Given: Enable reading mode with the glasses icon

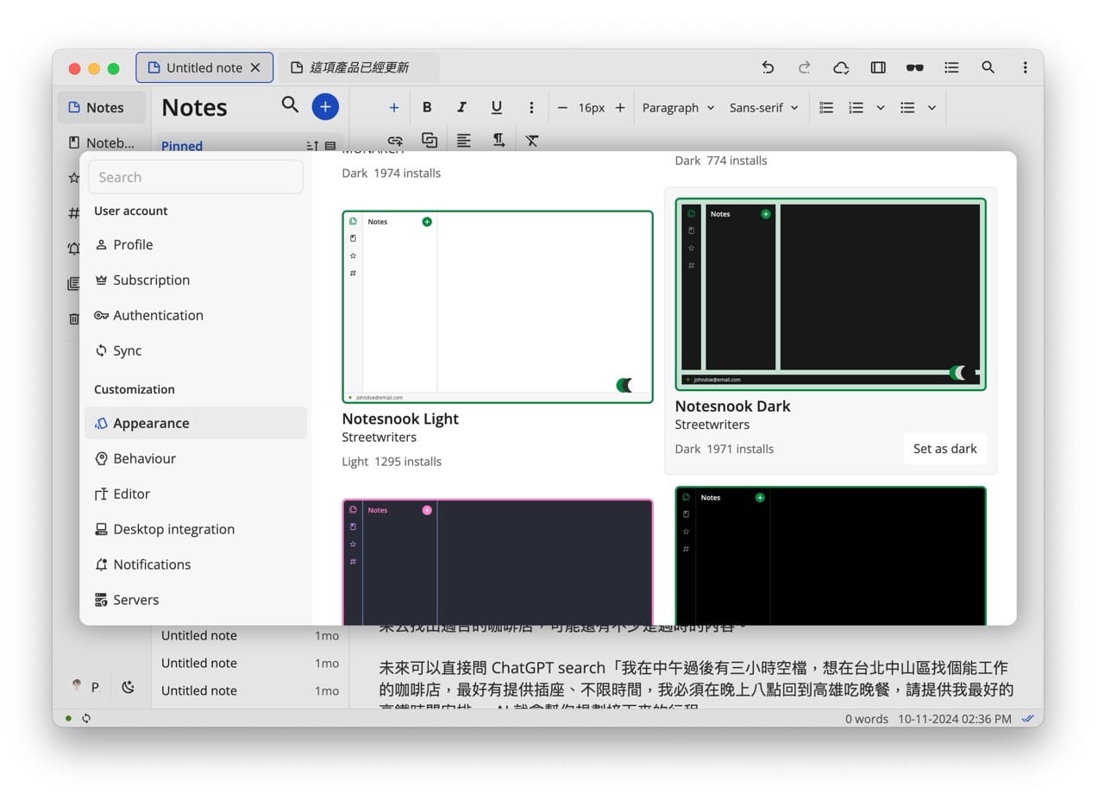Looking at the screenshot, I should [x=915, y=67].
